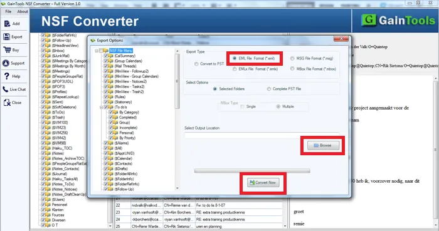Select ($Users) in main folder tree
This screenshot has height=231, width=439.
[x=58, y=200]
